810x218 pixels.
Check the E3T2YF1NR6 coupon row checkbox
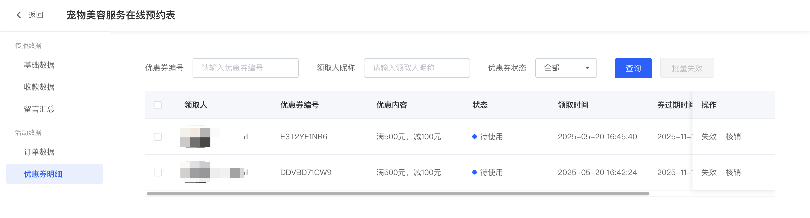click(x=158, y=137)
